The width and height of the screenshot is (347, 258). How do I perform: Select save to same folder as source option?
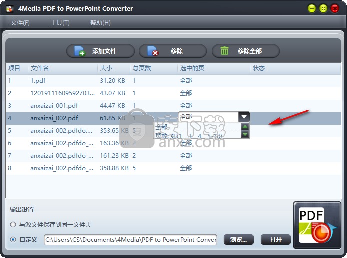pyautogui.click(x=13, y=225)
